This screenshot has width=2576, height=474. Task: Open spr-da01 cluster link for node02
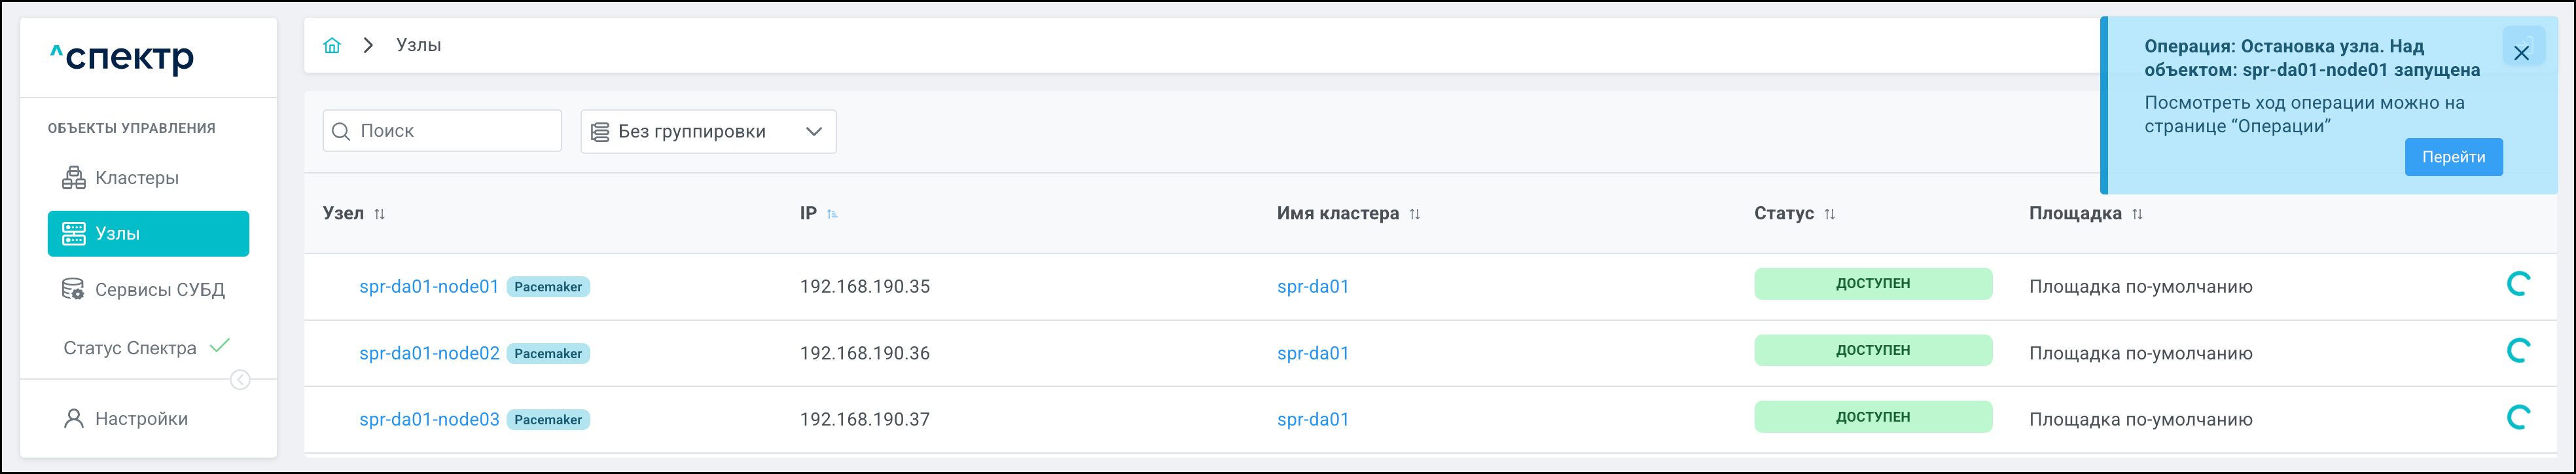[1312, 353]
